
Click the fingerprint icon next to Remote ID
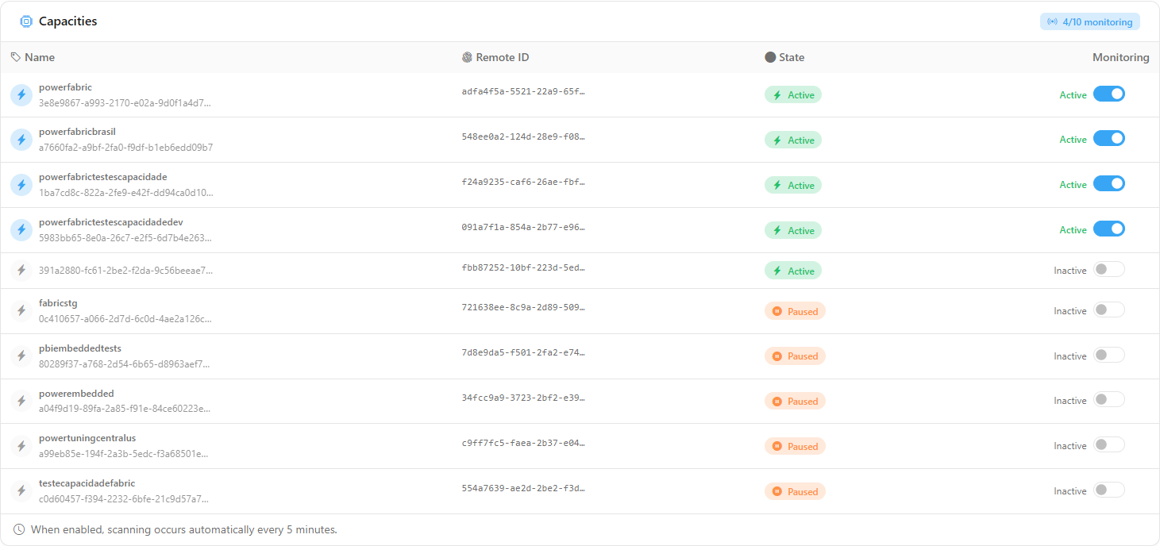pyautogui.click(x=467, y=57)
